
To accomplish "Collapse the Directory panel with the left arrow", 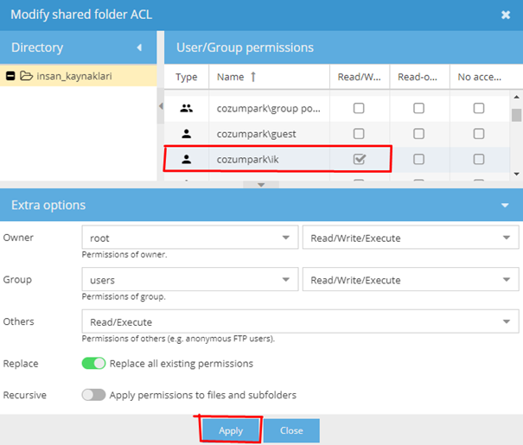I will 139,48.
